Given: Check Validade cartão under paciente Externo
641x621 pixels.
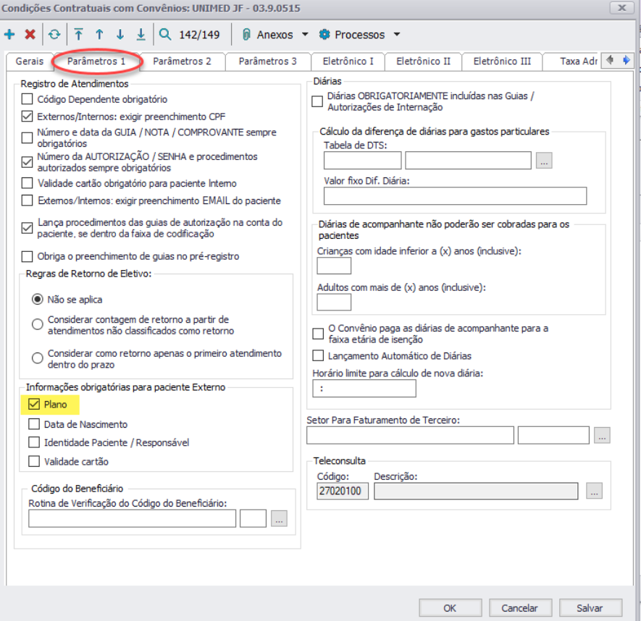Looking at the screenshot, I should click(x=34, y=461).
